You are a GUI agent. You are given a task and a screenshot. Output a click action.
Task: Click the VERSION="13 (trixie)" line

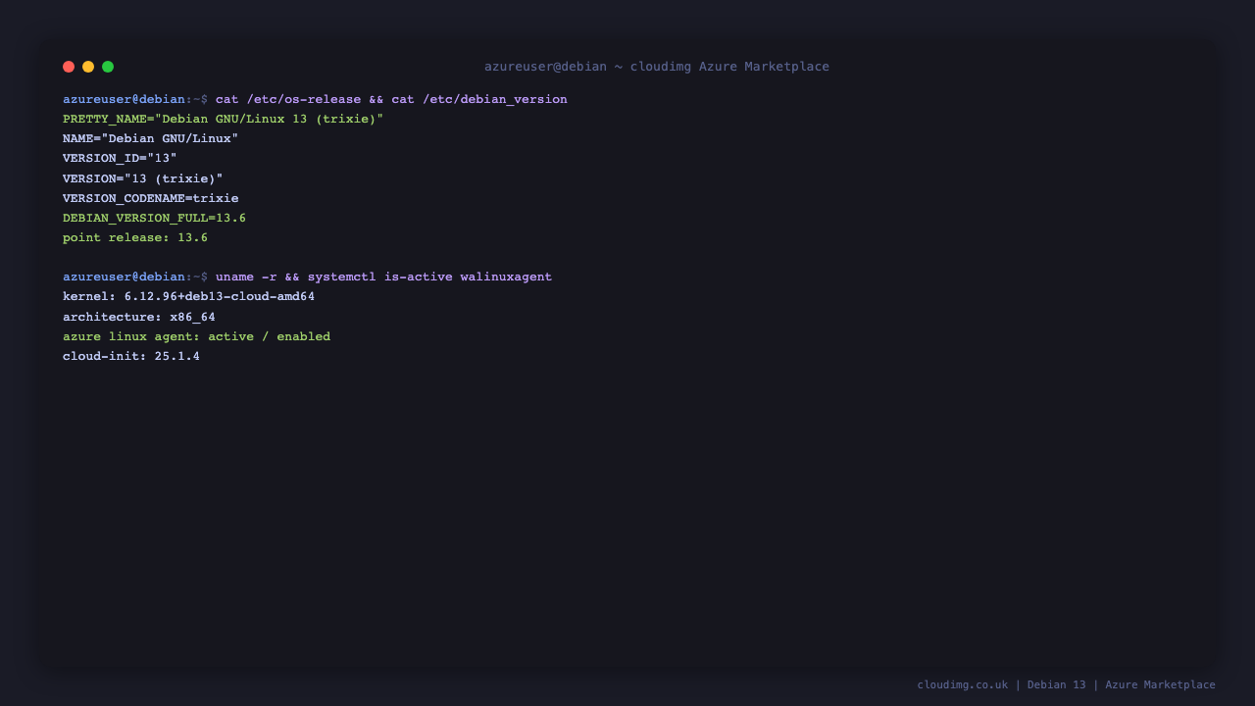143,178
